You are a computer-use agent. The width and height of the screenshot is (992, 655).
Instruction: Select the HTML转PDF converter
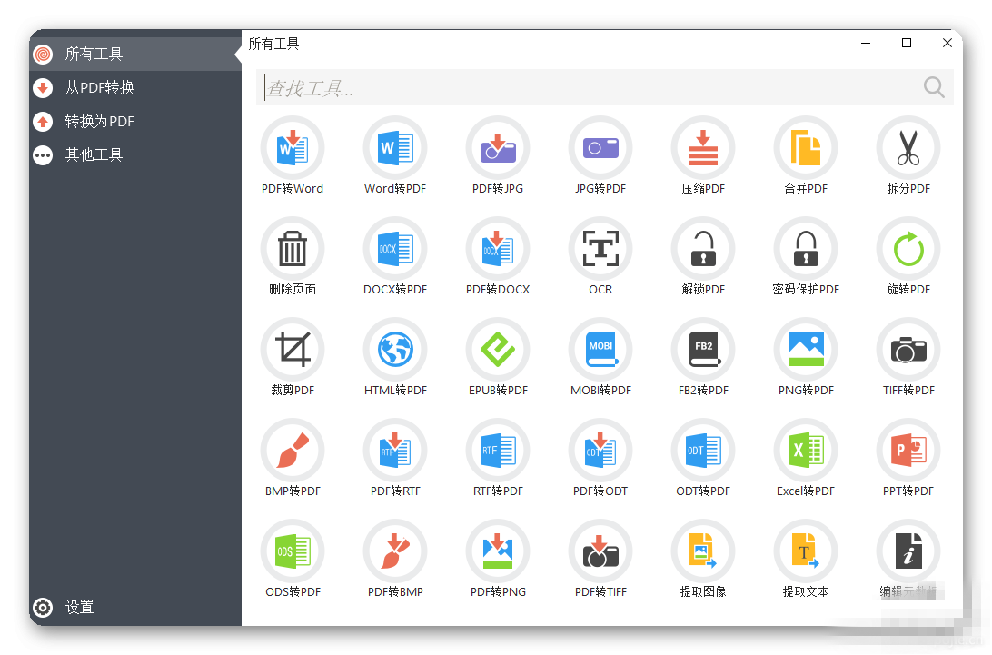[x=395, y=358]
